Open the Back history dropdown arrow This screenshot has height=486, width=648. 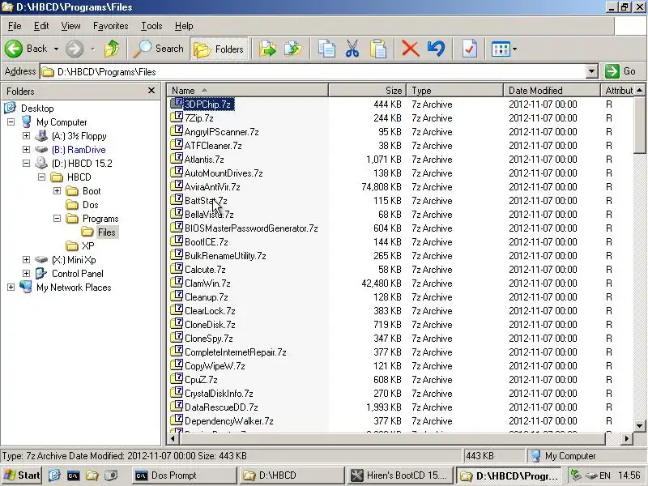tap(56, 49)
